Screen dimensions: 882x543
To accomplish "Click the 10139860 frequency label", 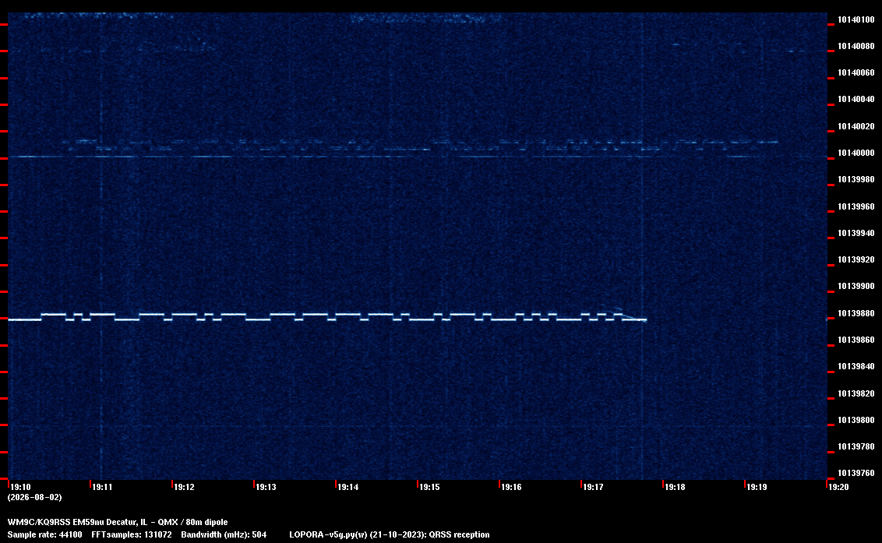I will coord(856,340).
